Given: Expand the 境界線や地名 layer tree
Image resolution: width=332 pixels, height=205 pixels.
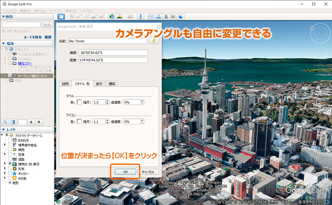Looking at the screenshot, I should point(5,145).
